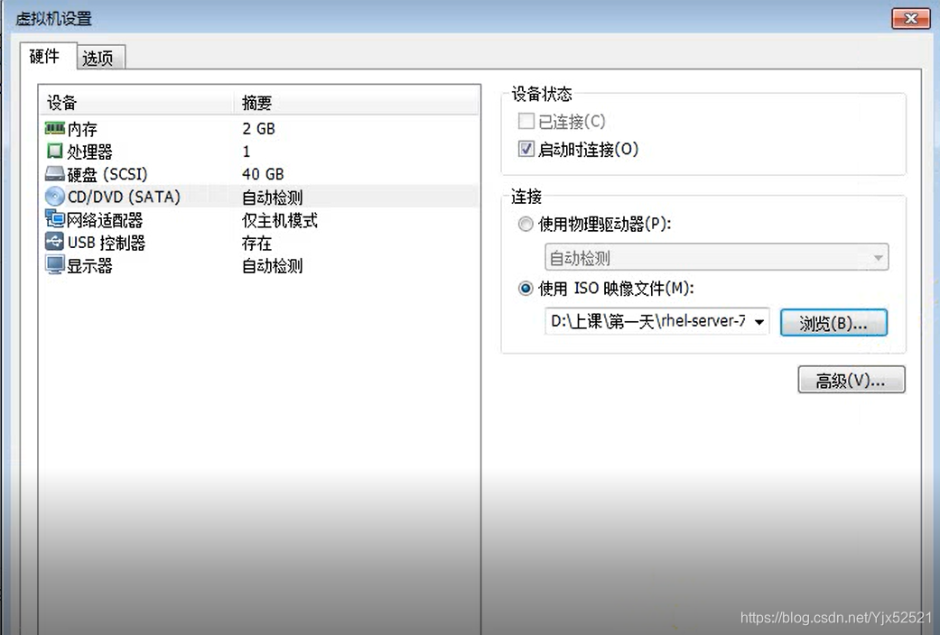
Task: Click the 仅主机模式 network summary value
Action: [279, 220]
